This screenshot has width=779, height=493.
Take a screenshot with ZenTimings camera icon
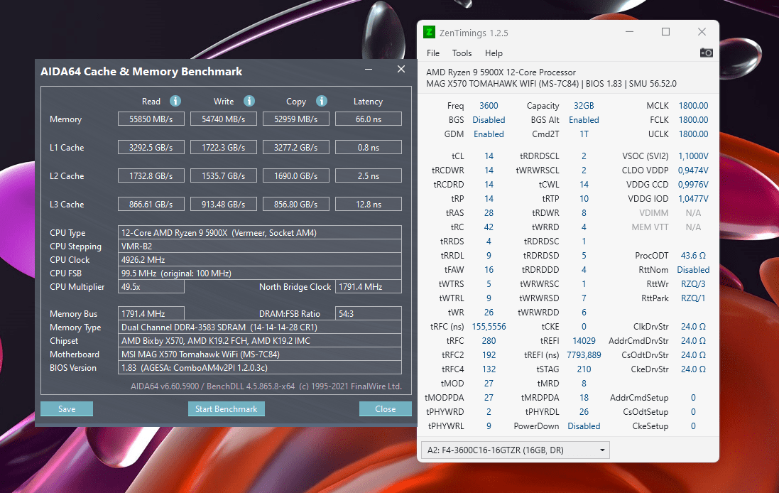(706, 53)
